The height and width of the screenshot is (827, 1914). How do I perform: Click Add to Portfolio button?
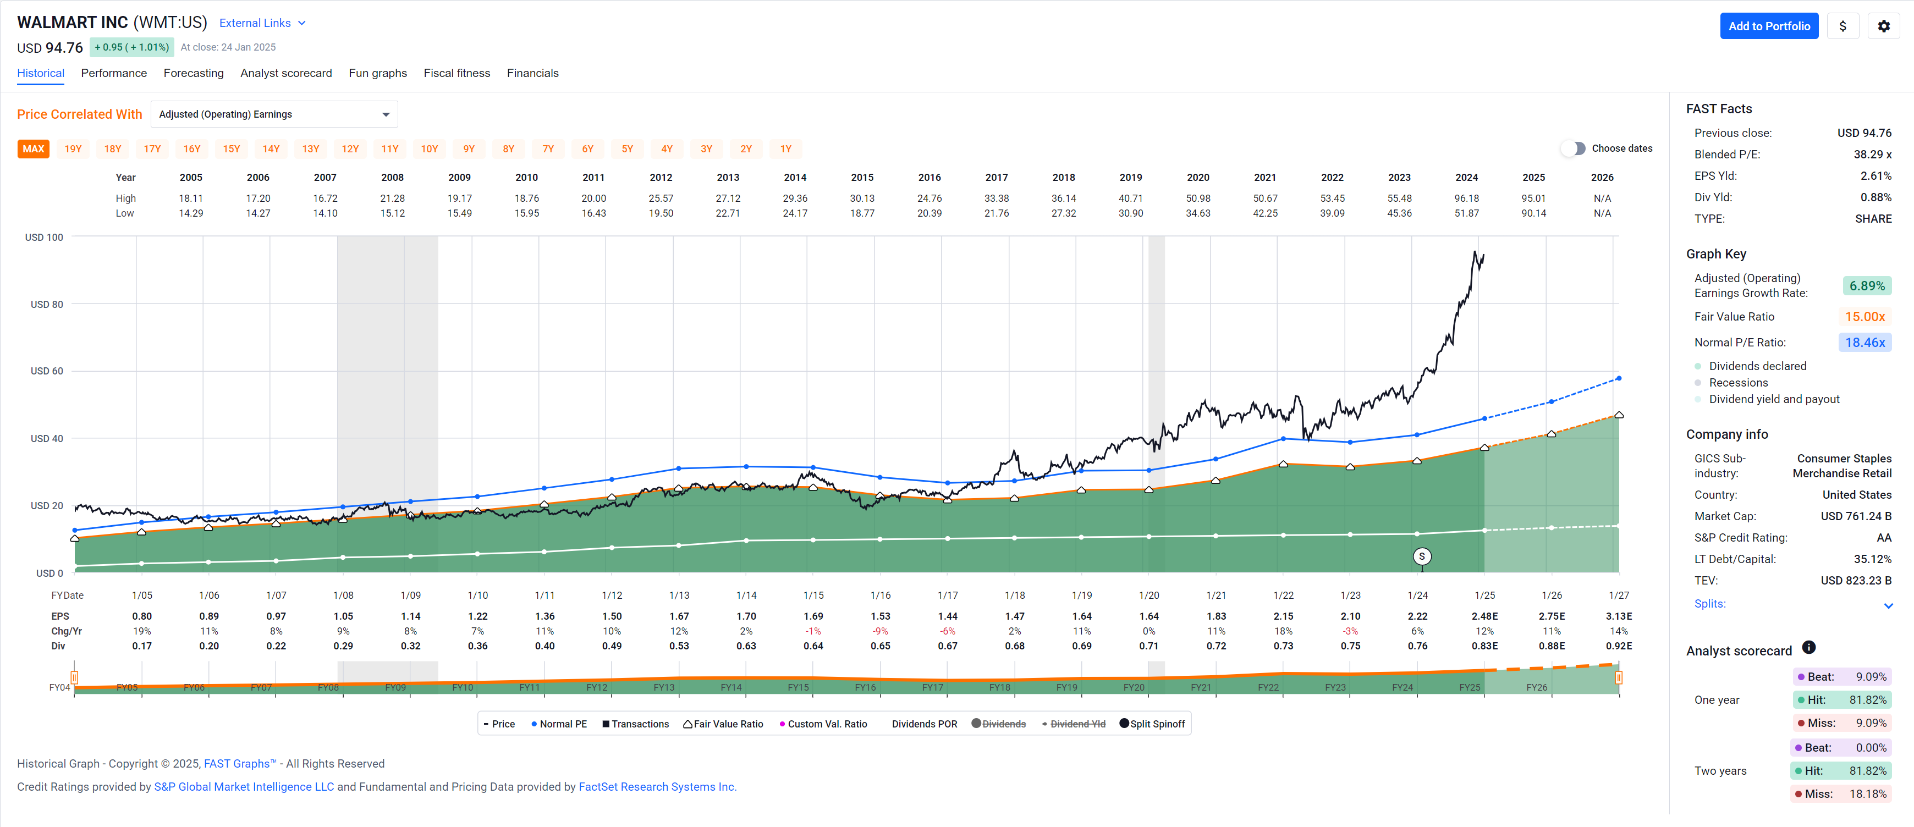[x=1768, y=26]
